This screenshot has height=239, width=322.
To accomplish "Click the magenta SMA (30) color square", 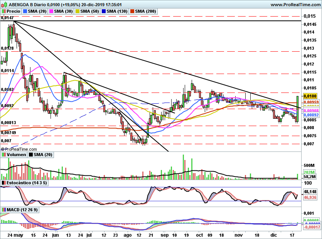I will pos(51,12).
